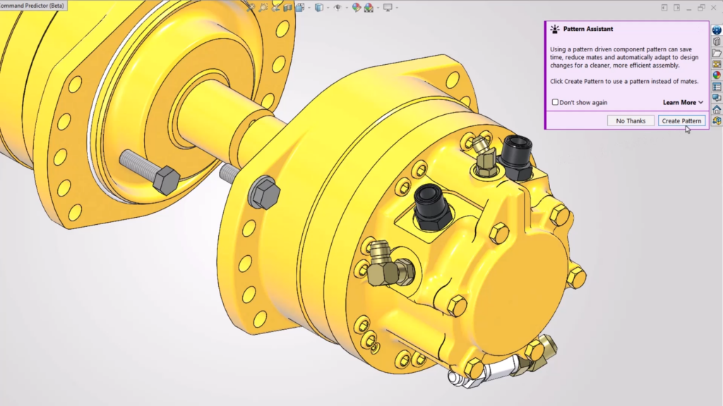Click the Create Pattern button
The height and width of the screenshot is (406, 723).
[x=681, y=120]
